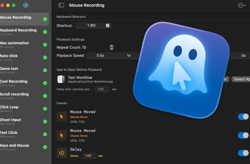Play the Click Loop macro
This screenshot has width=250, height=164.
(45, 109)
